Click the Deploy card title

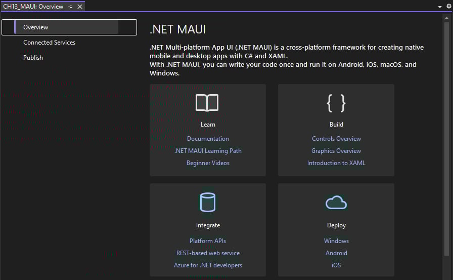click(x=336, y=225)
